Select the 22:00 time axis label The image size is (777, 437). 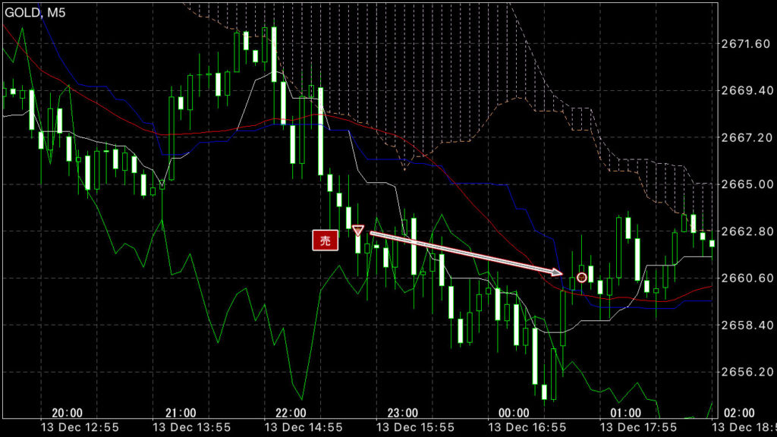tap(291, 413)
